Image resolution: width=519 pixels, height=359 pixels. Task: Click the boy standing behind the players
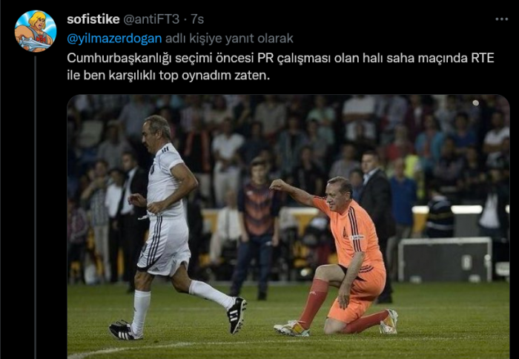click(x=257, y=228)
